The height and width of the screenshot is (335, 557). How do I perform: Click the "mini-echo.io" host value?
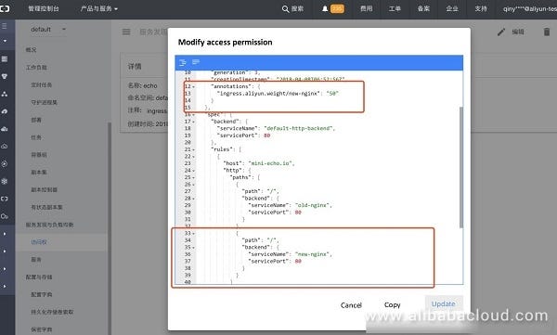[x=270, y=163]
